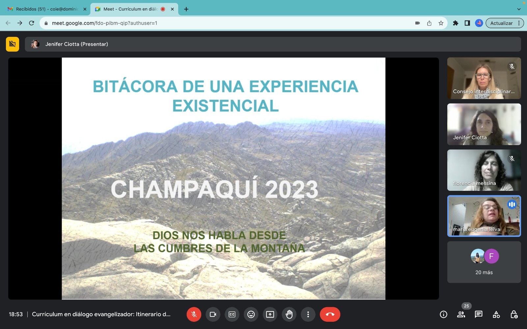Raise hand in the meeting
The image size is (527, 329).
click(x=289, y=315)
